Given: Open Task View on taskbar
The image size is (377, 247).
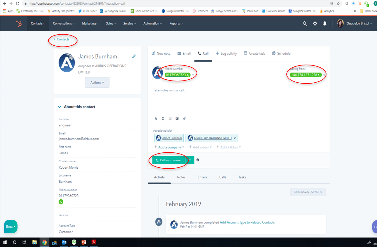Looking at the screenshot, I should pos(24,242).
